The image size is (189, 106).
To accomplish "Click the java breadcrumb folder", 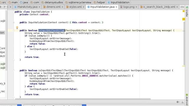I will [x=24, y=2].
